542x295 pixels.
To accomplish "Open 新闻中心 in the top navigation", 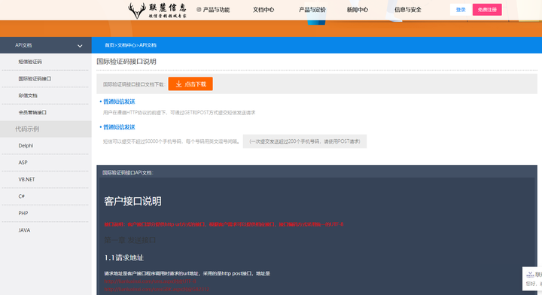I will click(x=358, y=10).
